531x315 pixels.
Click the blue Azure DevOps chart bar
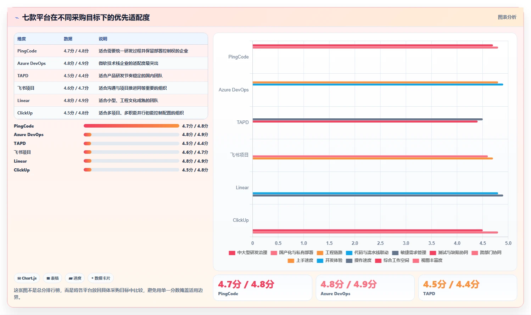pyautogui.click(x=378, y=85)
